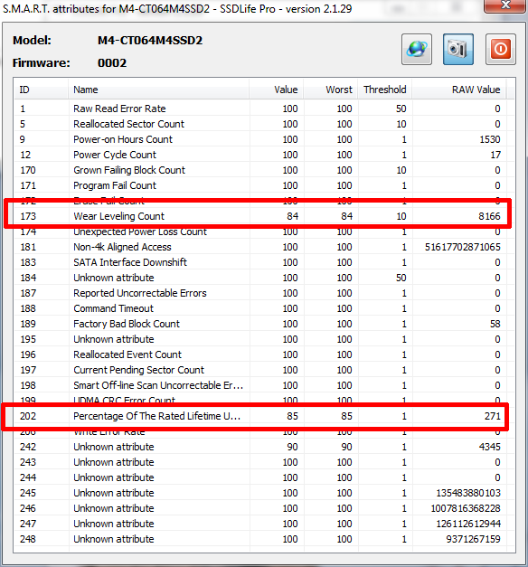Click RAW value 135483880103

click(468, 493)
